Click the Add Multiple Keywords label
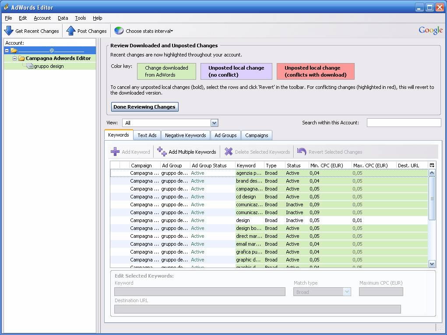447x335 pixels. click(193, 152)
